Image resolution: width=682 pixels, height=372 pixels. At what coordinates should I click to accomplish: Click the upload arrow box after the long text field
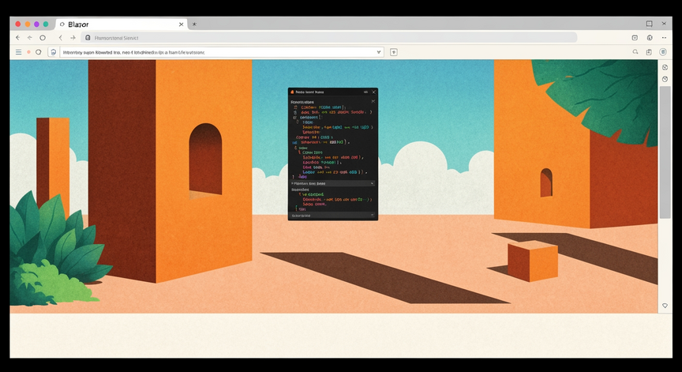pyautogui.click(x=394, y=52)
